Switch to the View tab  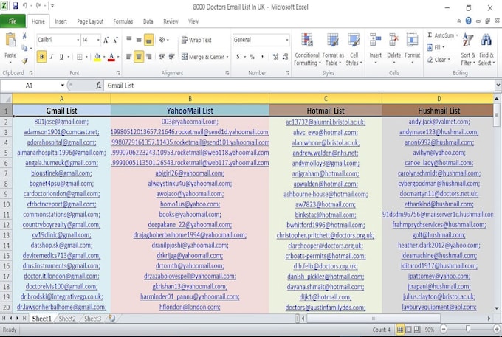point(193,21)
